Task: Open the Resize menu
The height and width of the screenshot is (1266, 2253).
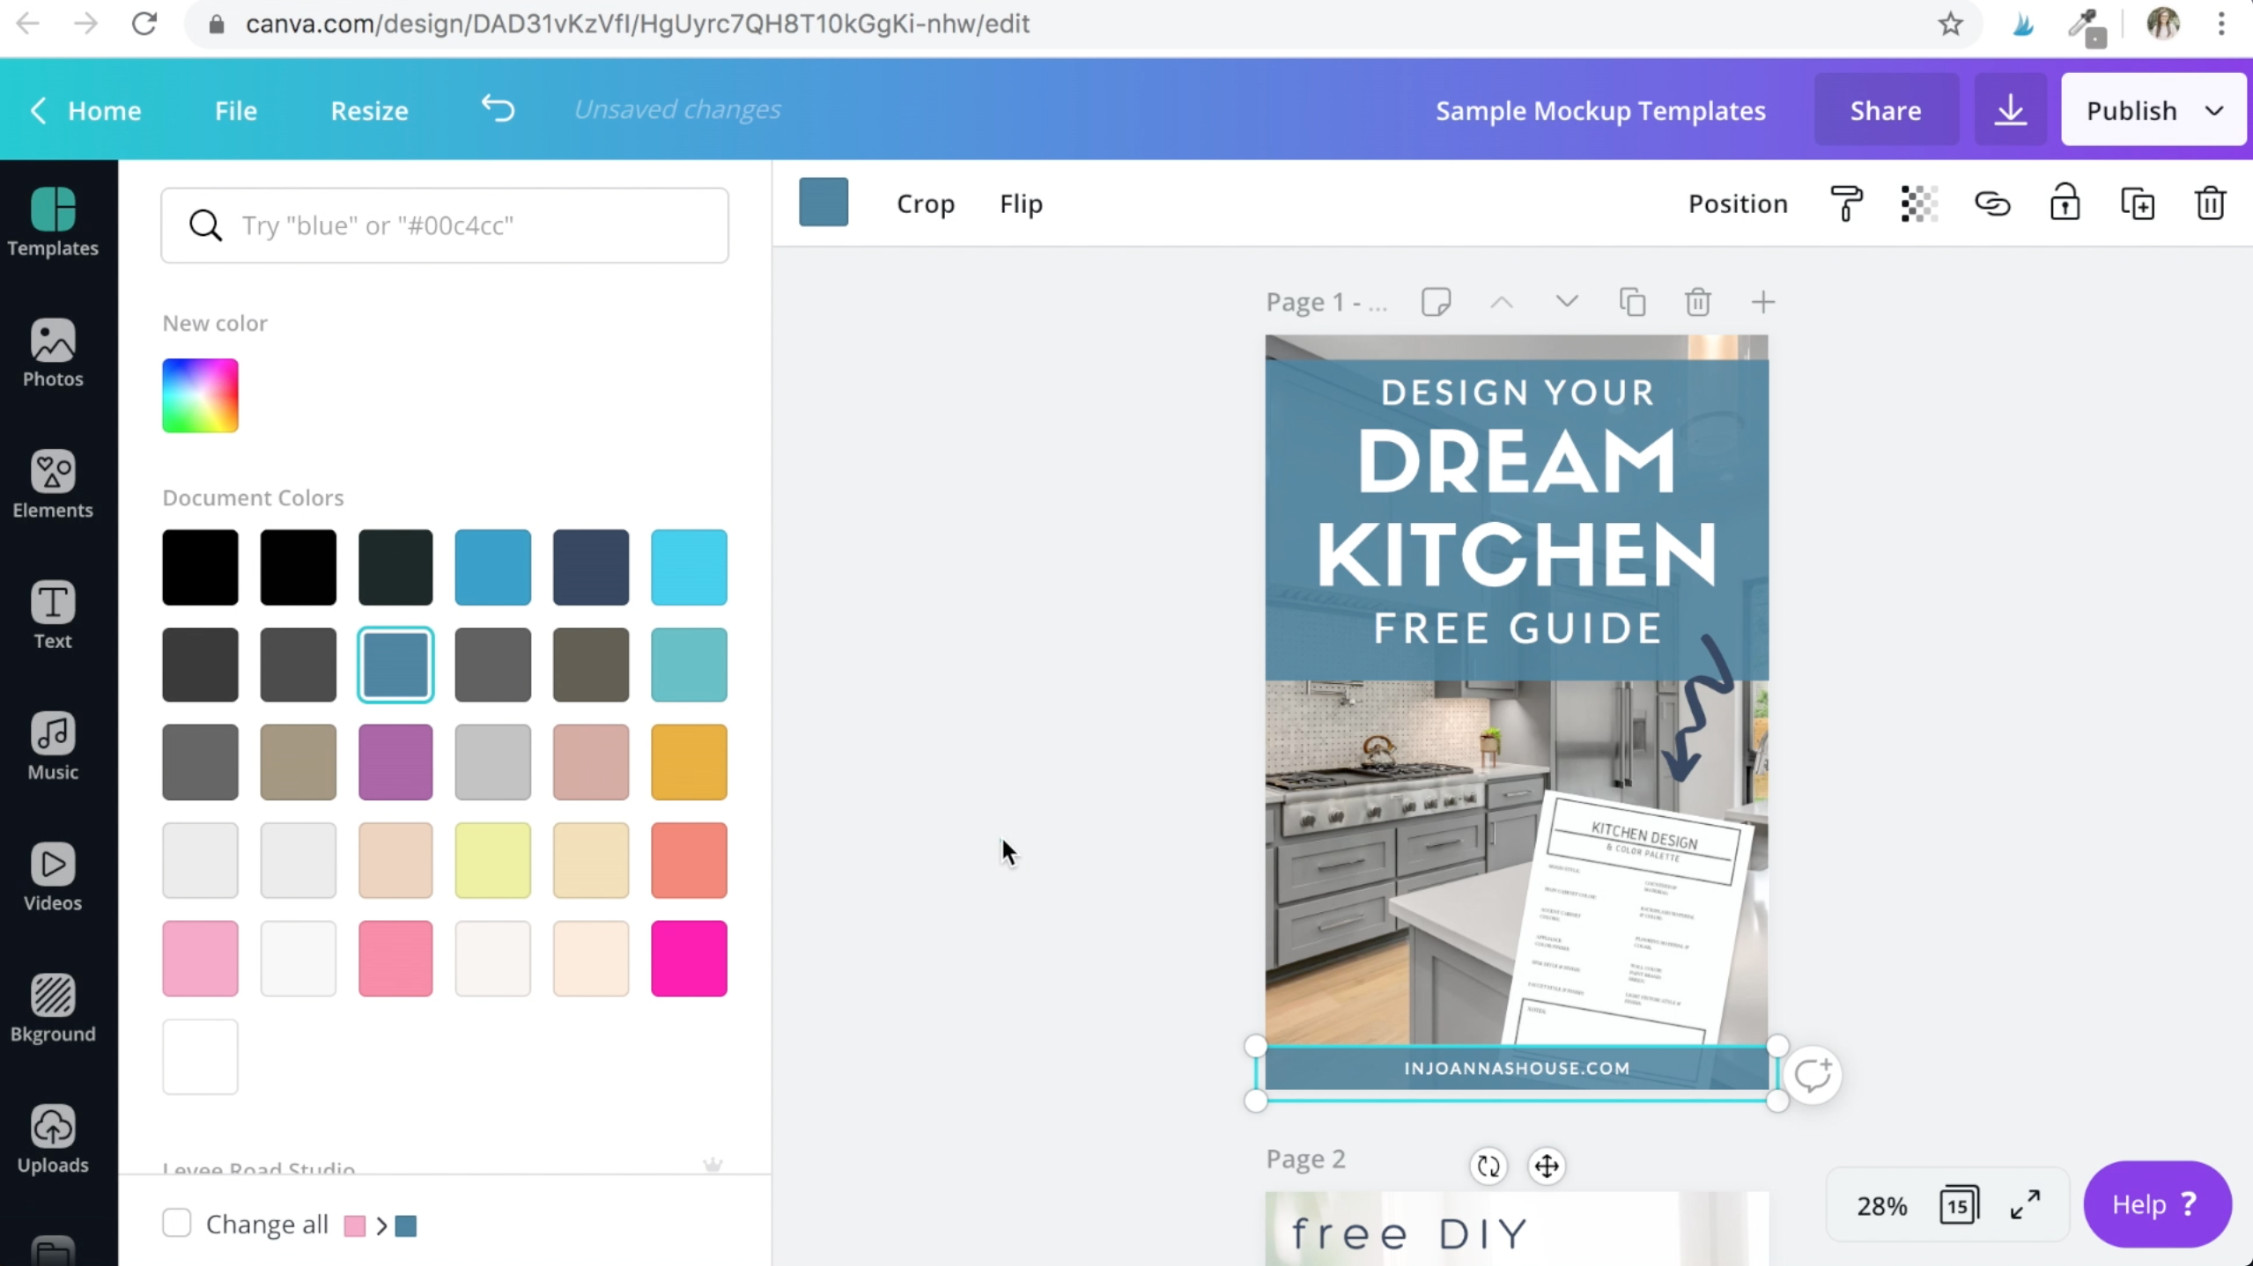Action: point(369,111)
